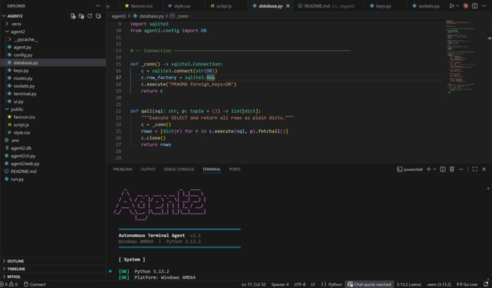
Task: Click agent2 in the breadcrumb path
Action: 118,16
